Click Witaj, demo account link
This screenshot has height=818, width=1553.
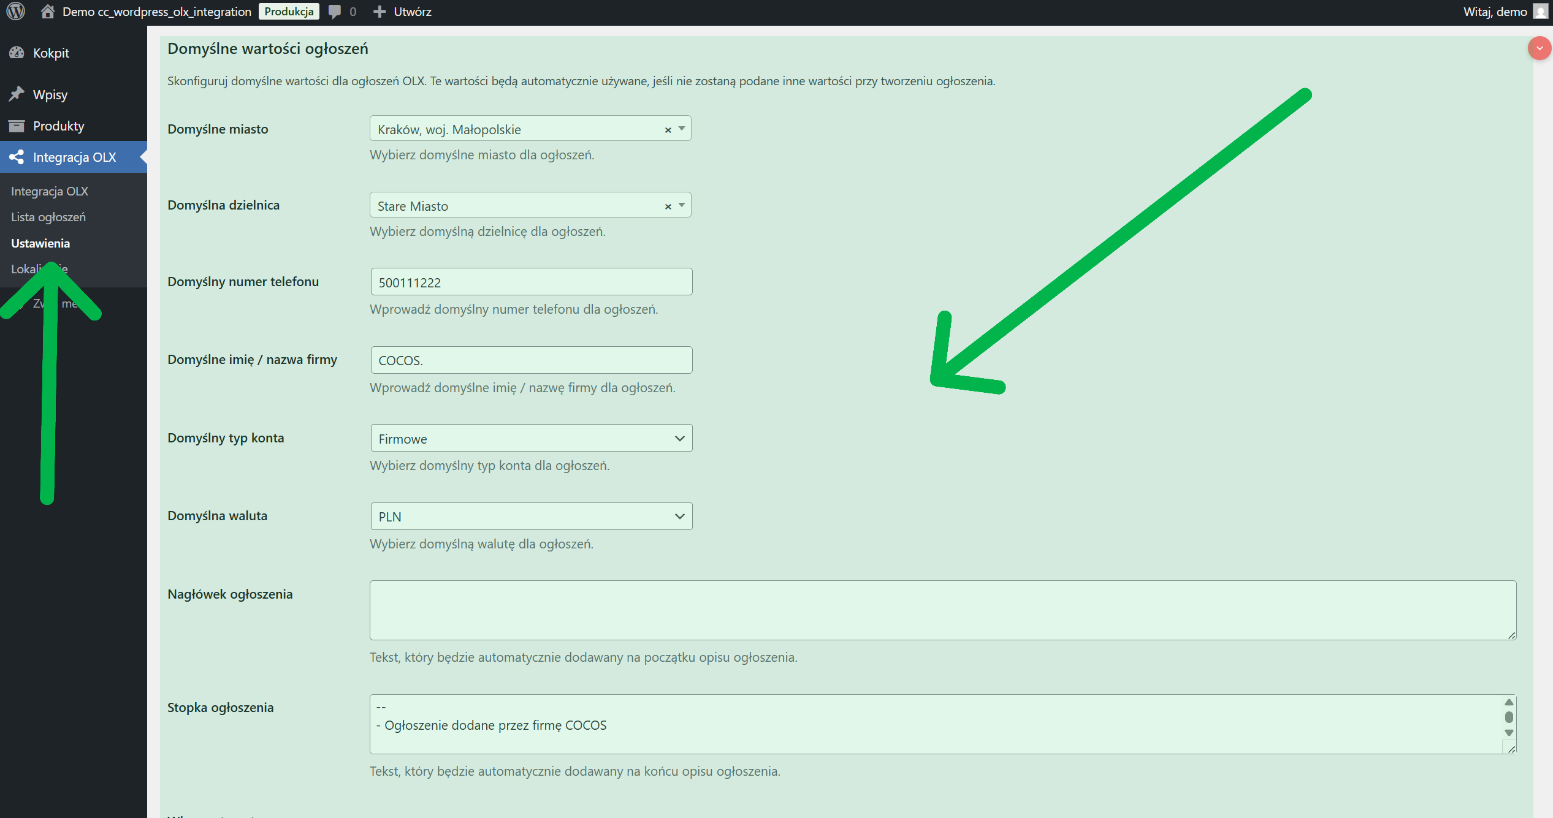click(x=1495, y=12)
